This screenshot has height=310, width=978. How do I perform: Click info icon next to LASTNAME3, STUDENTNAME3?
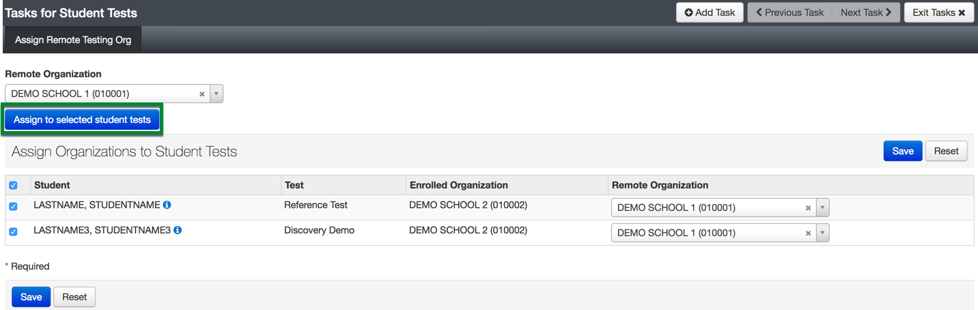(x=178, y=230)
